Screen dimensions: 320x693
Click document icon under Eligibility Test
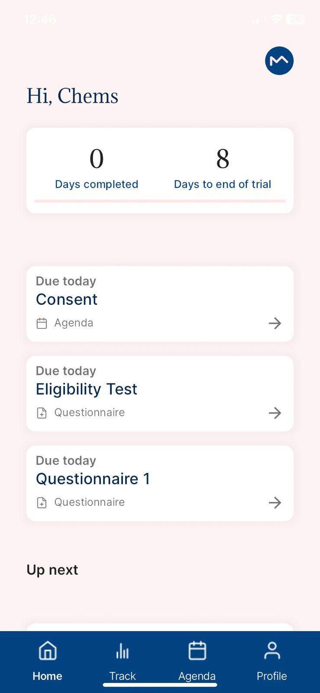pyautogui.click(x=42, y=413)
